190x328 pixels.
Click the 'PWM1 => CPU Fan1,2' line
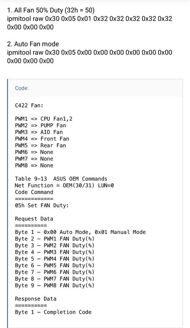[44, 119]
